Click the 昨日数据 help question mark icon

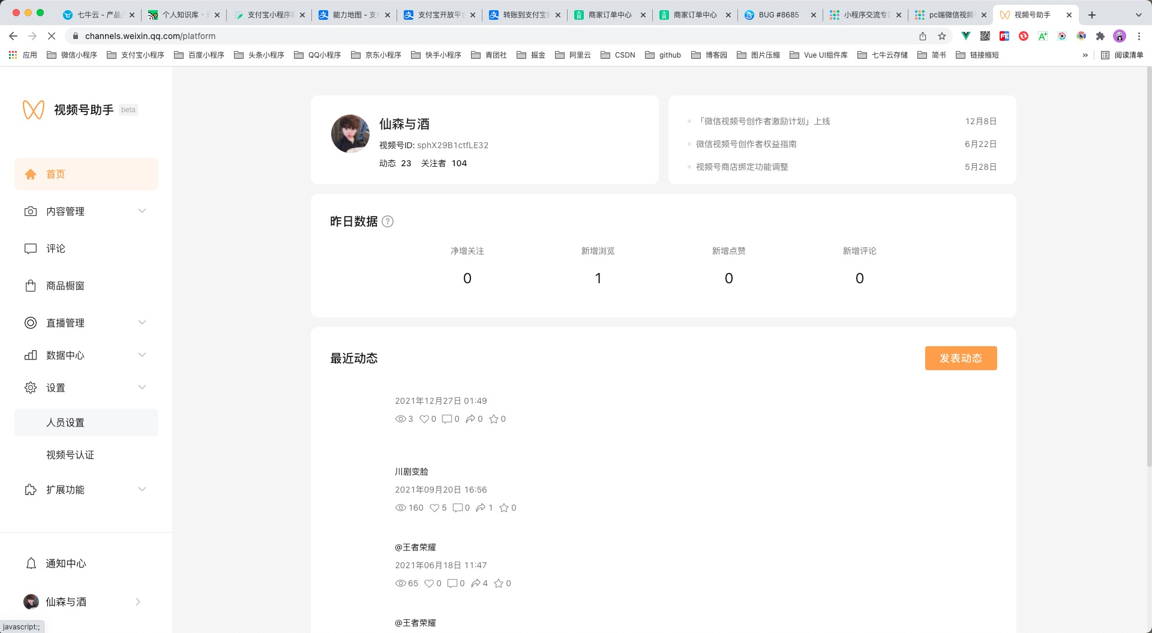click(388, 221)
